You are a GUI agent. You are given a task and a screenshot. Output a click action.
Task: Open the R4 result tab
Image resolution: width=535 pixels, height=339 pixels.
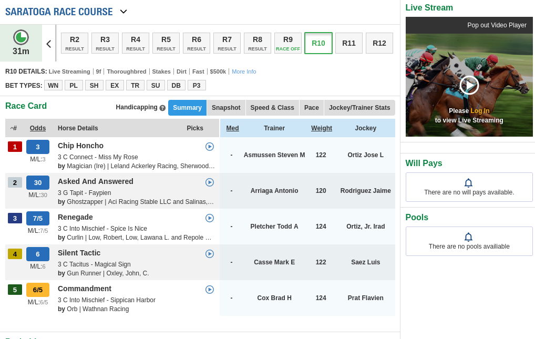tap(136, 43)
